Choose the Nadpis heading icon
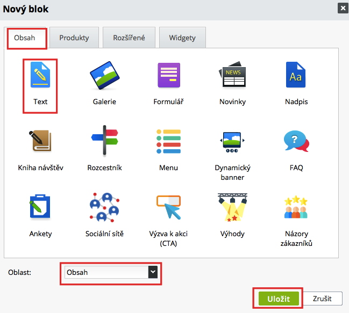The height and width of the screenshot is (313, 349). [296, 76]
